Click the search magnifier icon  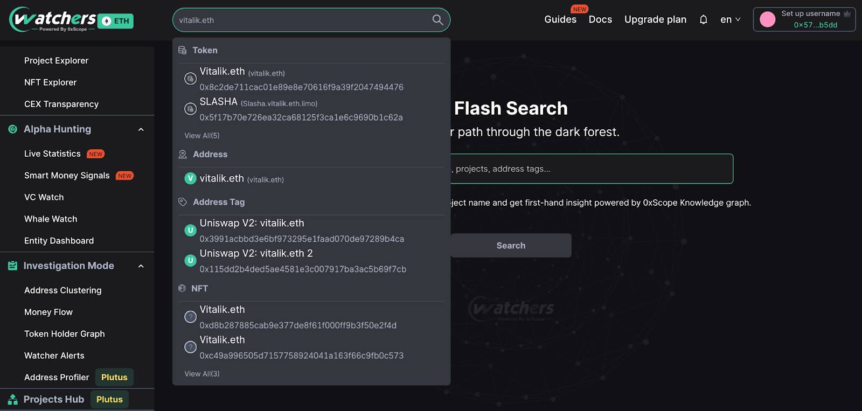pos(437,20)
